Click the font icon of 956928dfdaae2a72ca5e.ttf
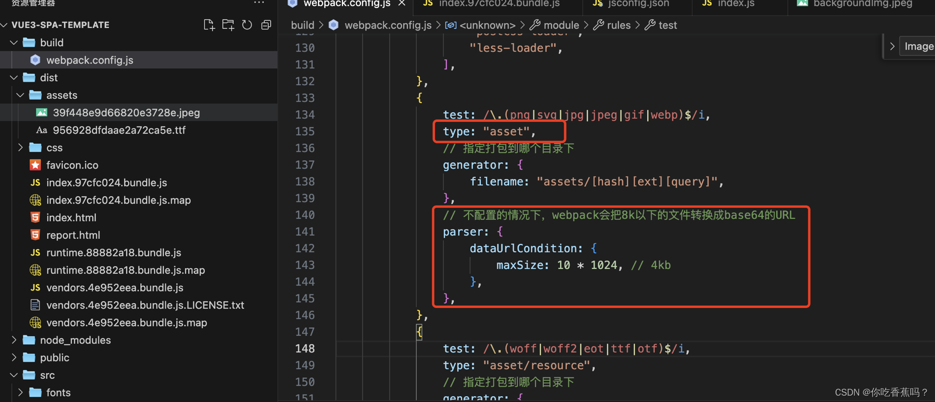 pos(42,130)
